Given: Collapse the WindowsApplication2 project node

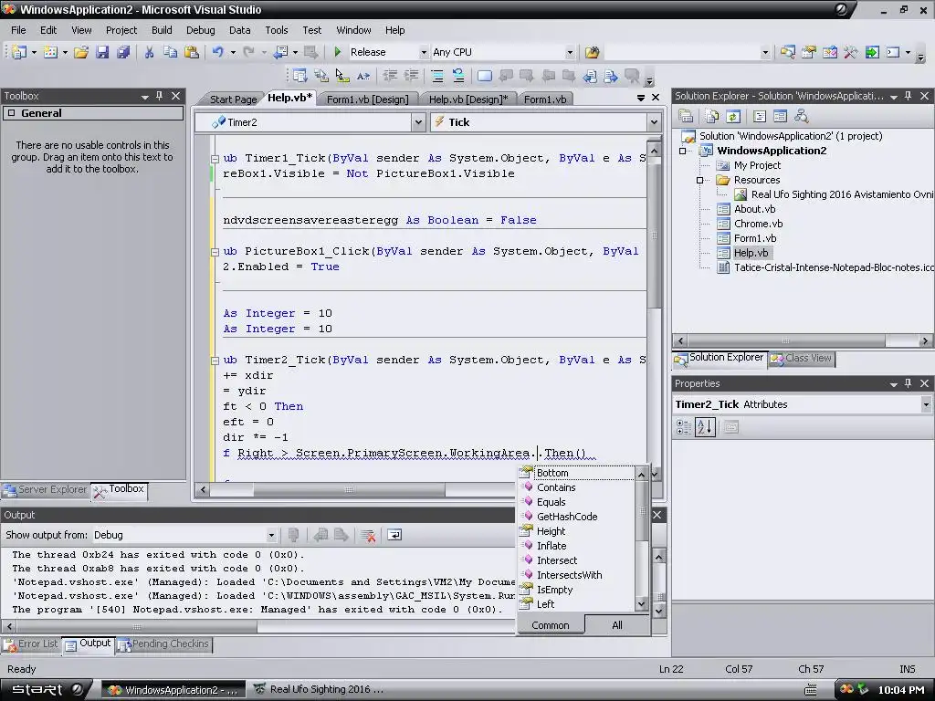Looking at the screenshot, I should [x=682, y=151].
